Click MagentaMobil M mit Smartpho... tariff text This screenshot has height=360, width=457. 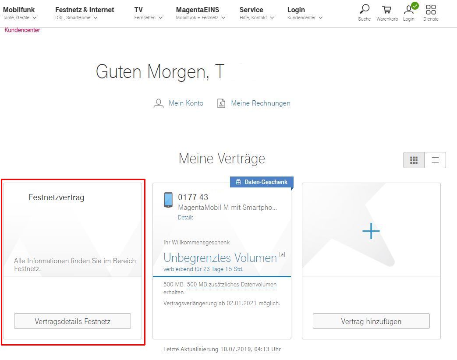[x=227, y=208]
